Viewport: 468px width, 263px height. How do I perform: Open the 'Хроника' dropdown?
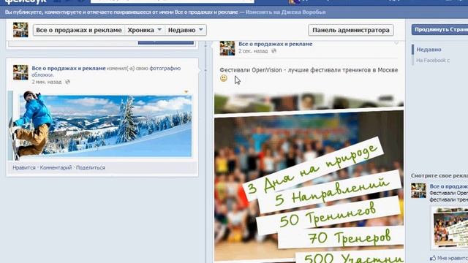145,30
